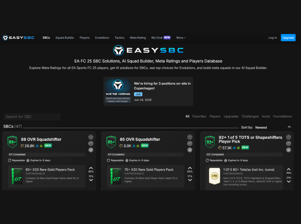The width and height of the screenshot is (301, 224).
Task: Upvote the 83+ X20 Rare Gold pack
Action: coord(91,168)
